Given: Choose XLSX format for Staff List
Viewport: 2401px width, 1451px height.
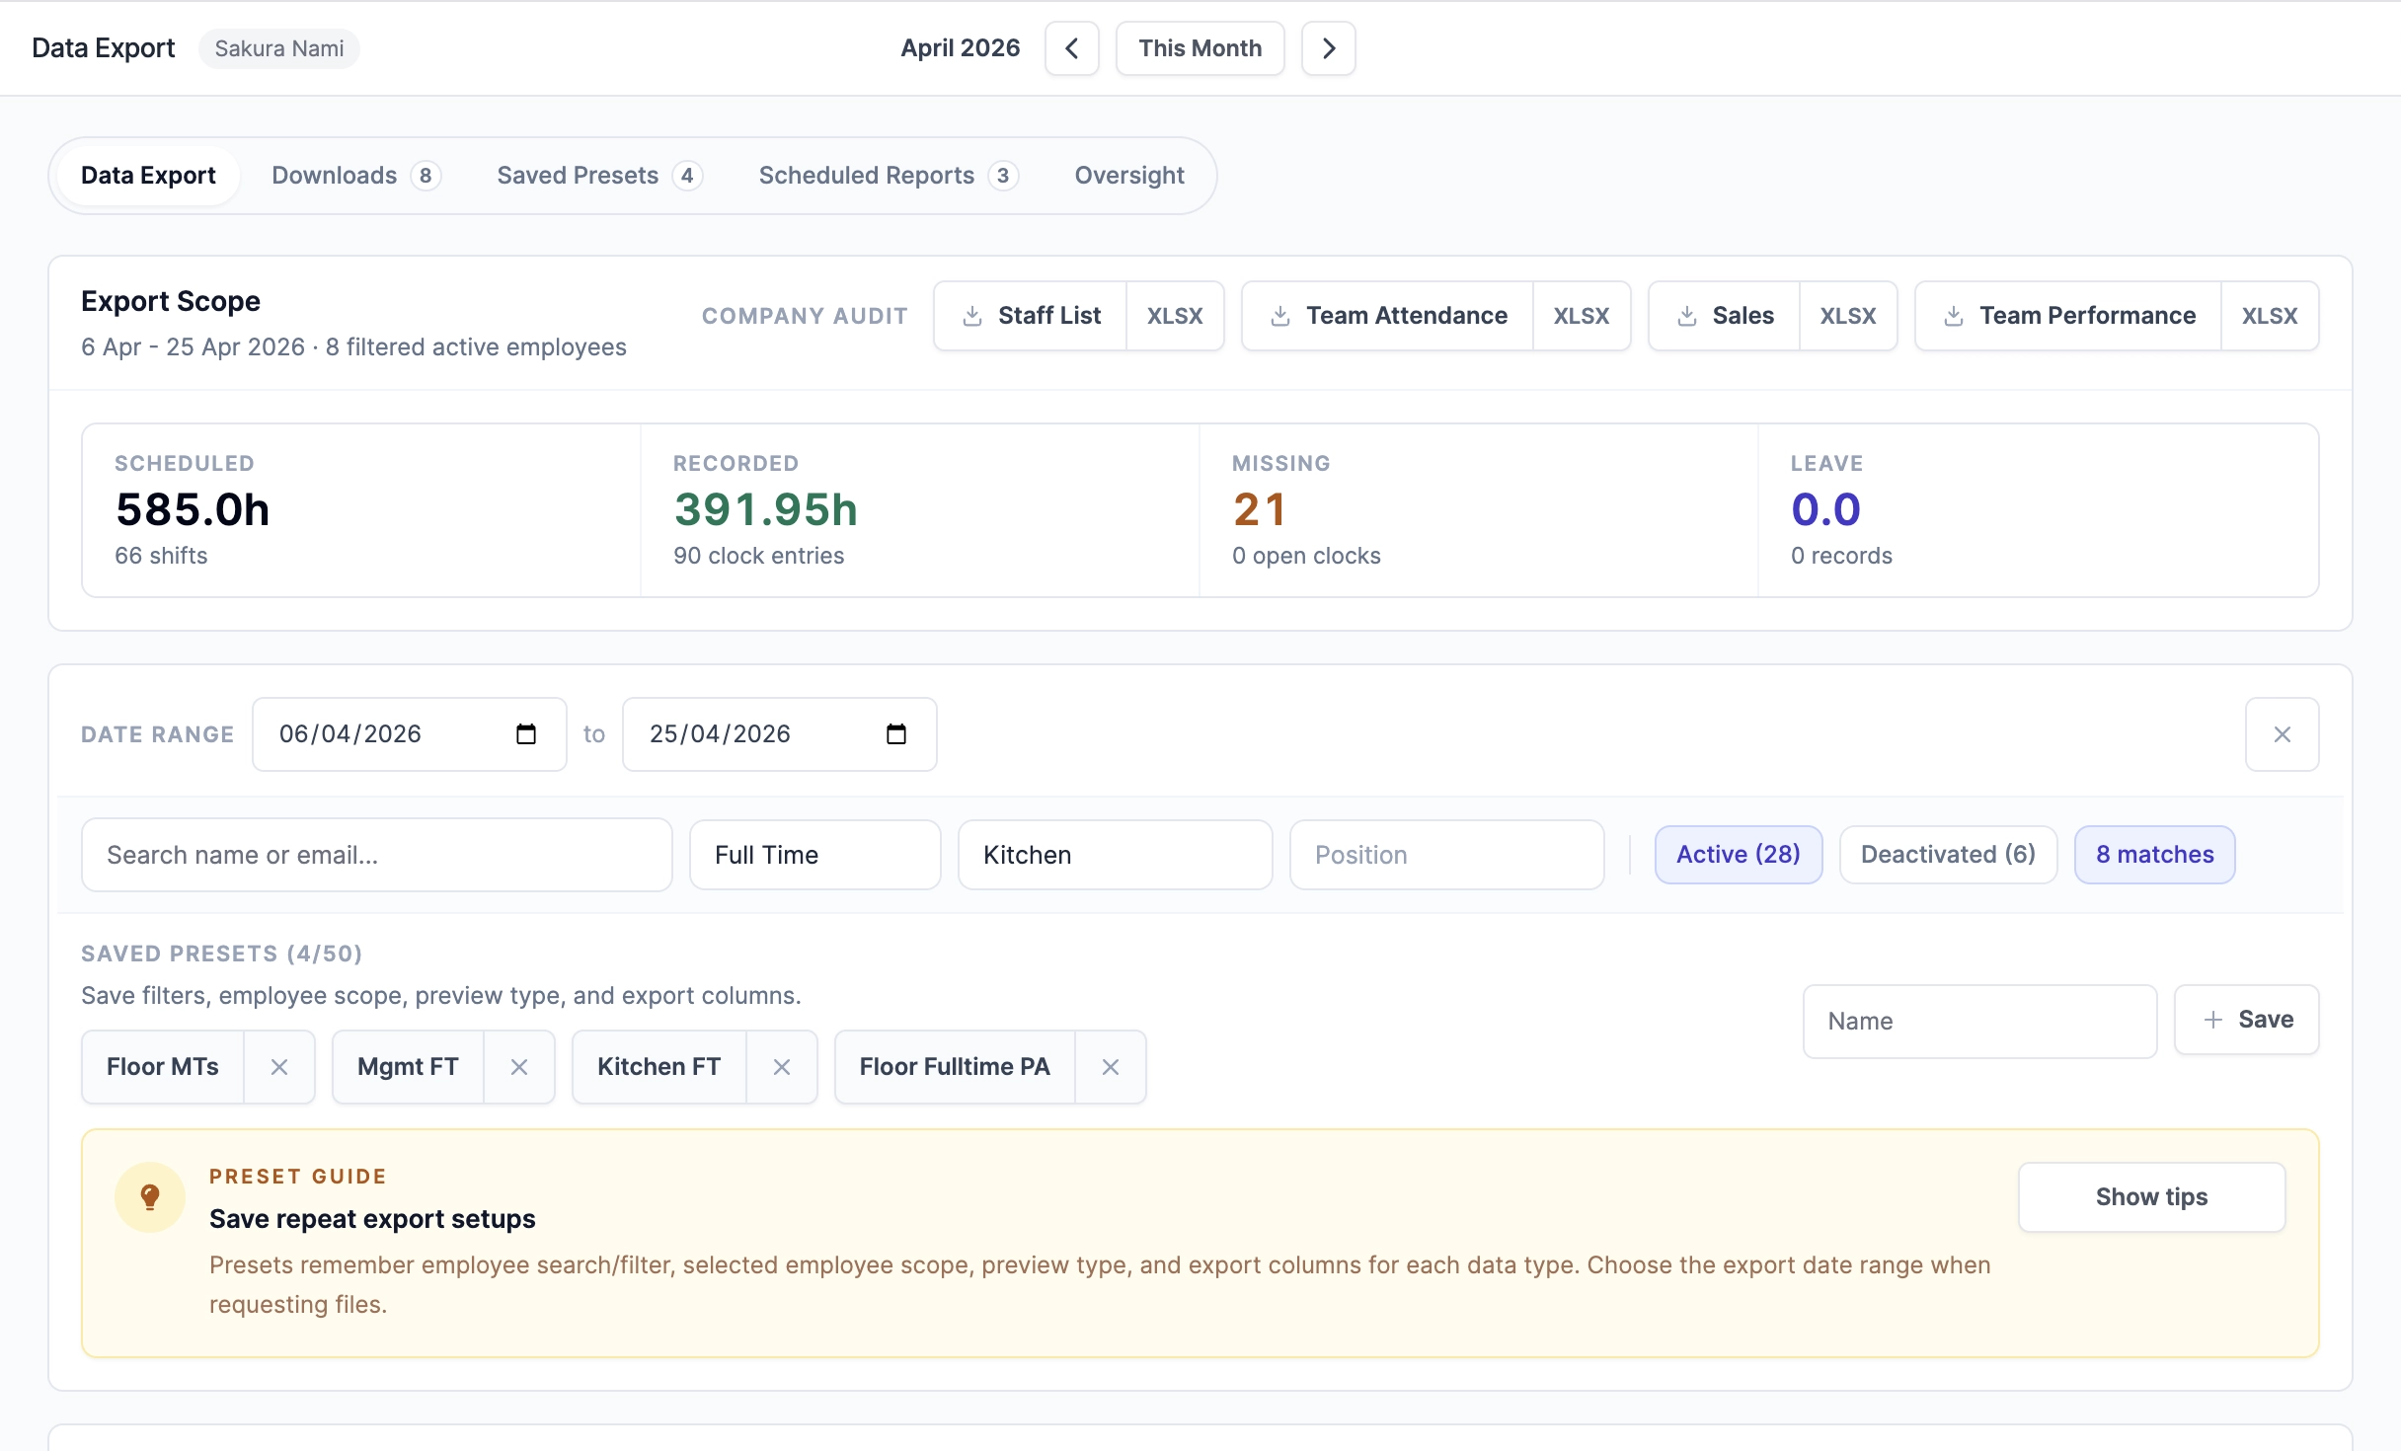Looking at the screenshot, I should (x=1175, y=316).
